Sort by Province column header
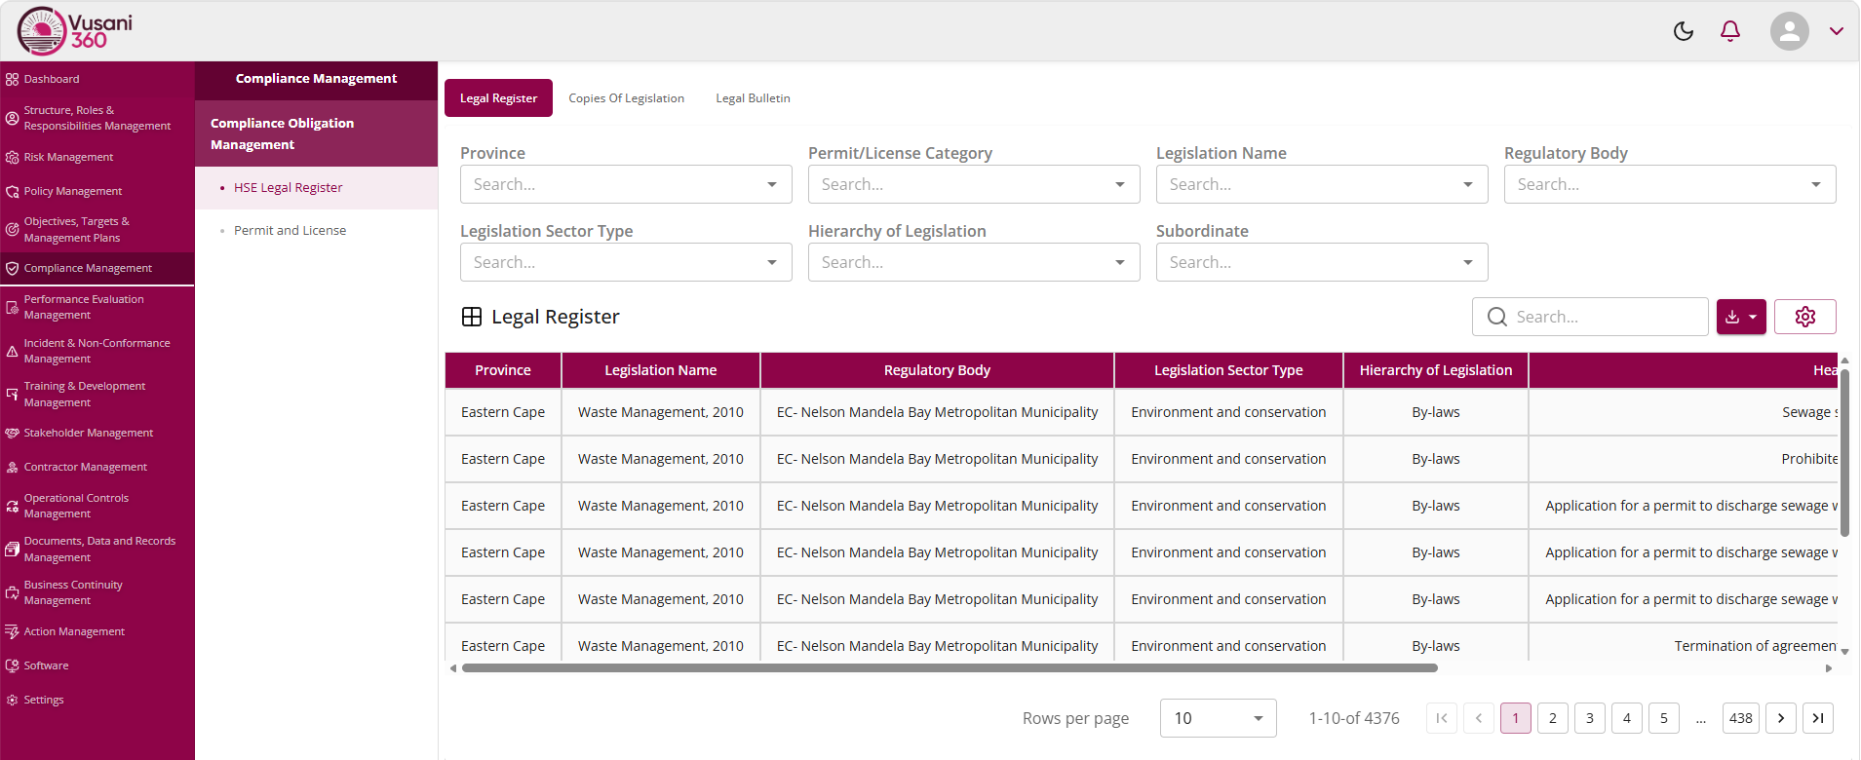This screenshot has height=760, width=1861. pos(503,370)
